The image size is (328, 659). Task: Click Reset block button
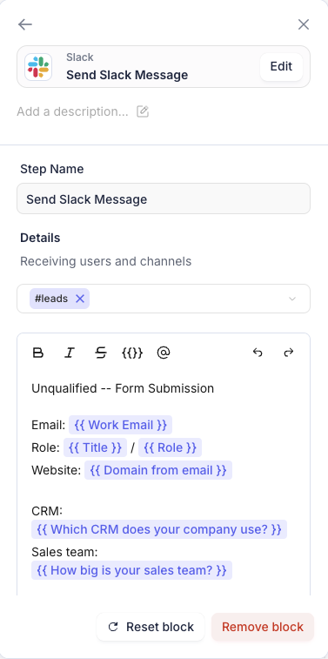(x=151, y=627)
